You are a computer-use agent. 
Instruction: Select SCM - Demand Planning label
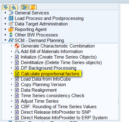coord(39,40)
